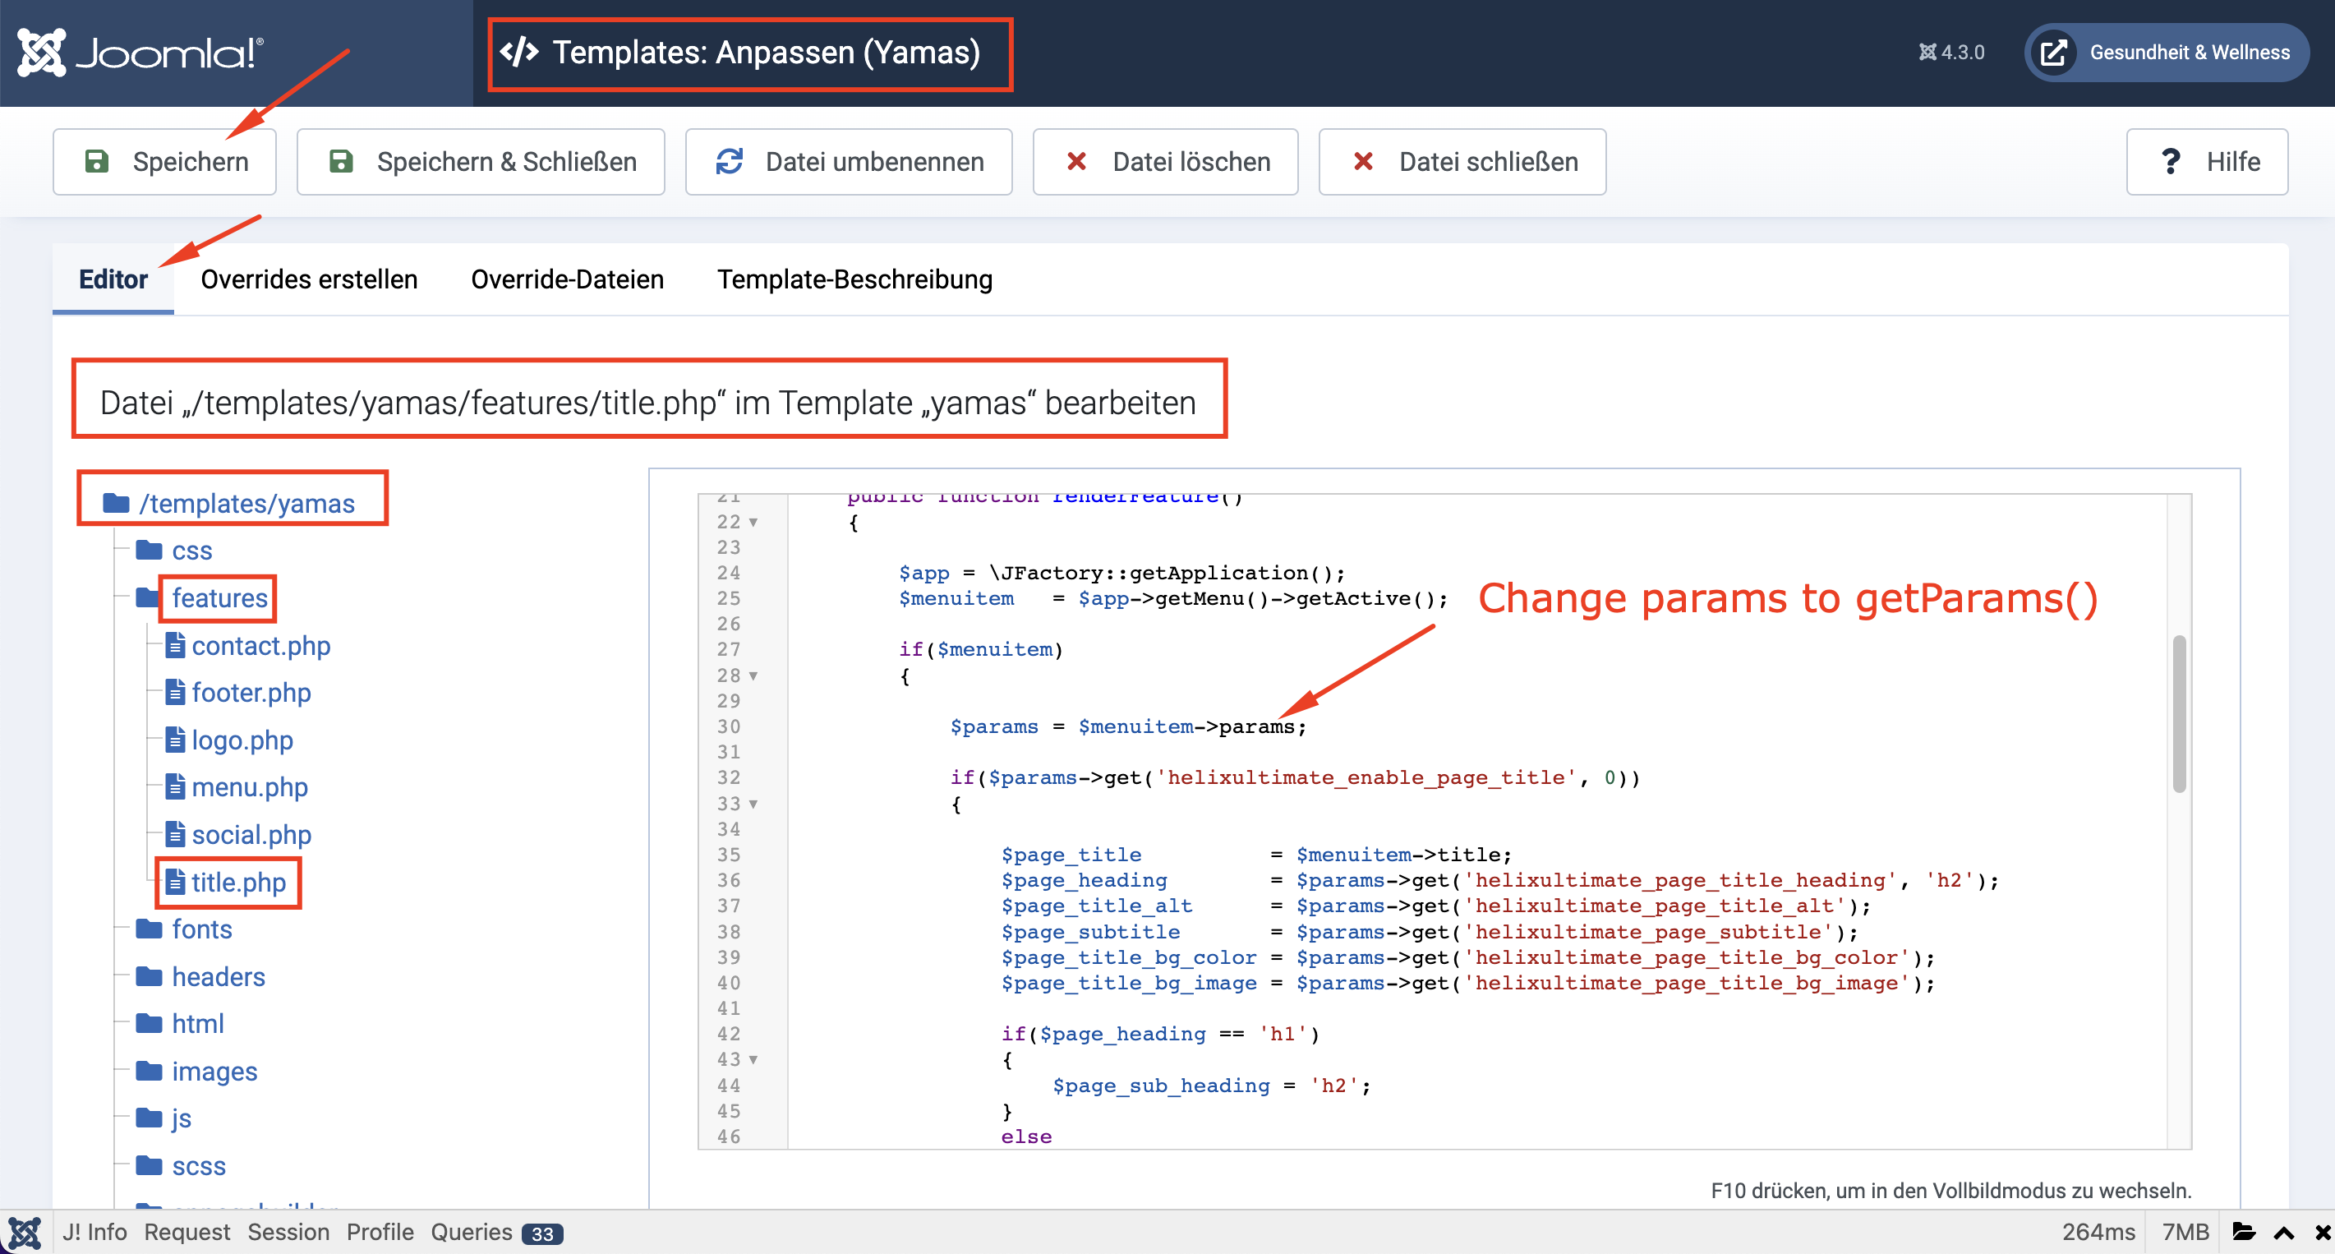
Task: Fold code block at line 28
Action: pyautogui.click(x=753, y=675)
